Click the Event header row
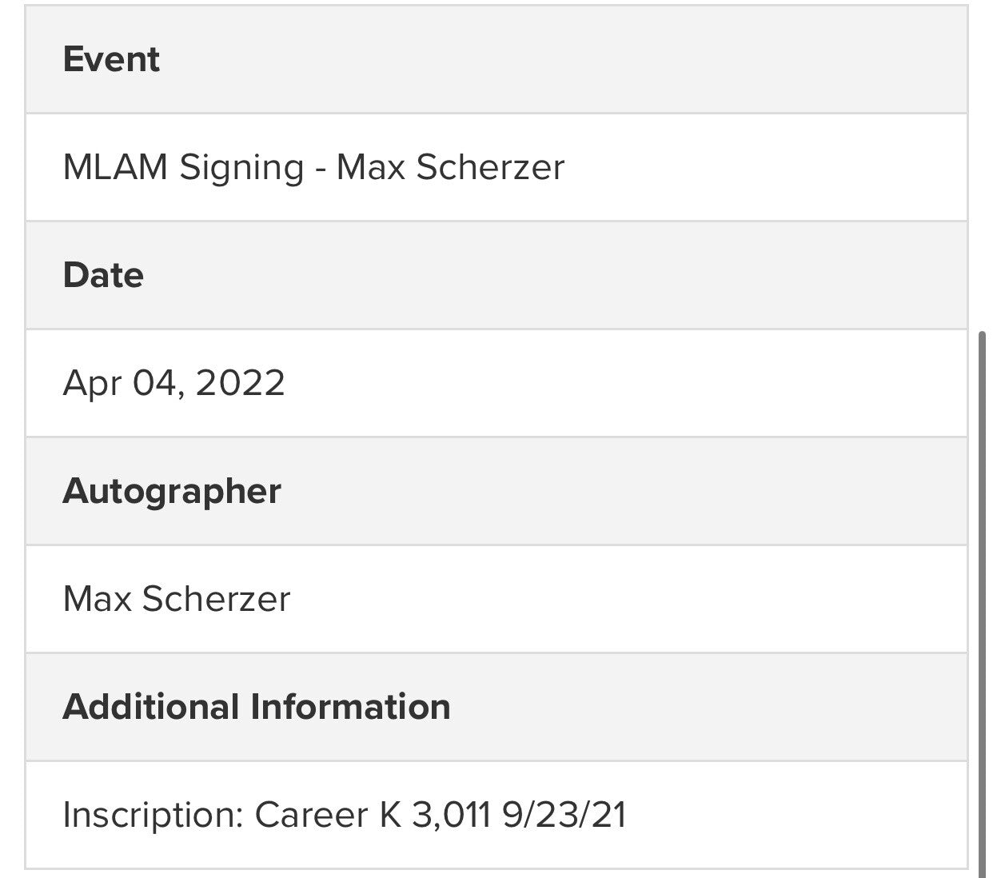This screenshot has width=993, height=878. click(x=496, y=60)
